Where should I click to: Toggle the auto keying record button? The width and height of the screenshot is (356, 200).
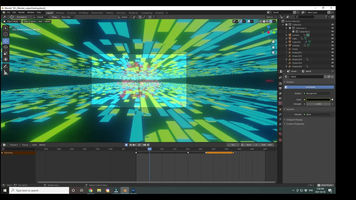(126, 145)
